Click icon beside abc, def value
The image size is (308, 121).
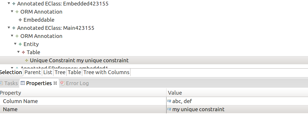(169, 101)
